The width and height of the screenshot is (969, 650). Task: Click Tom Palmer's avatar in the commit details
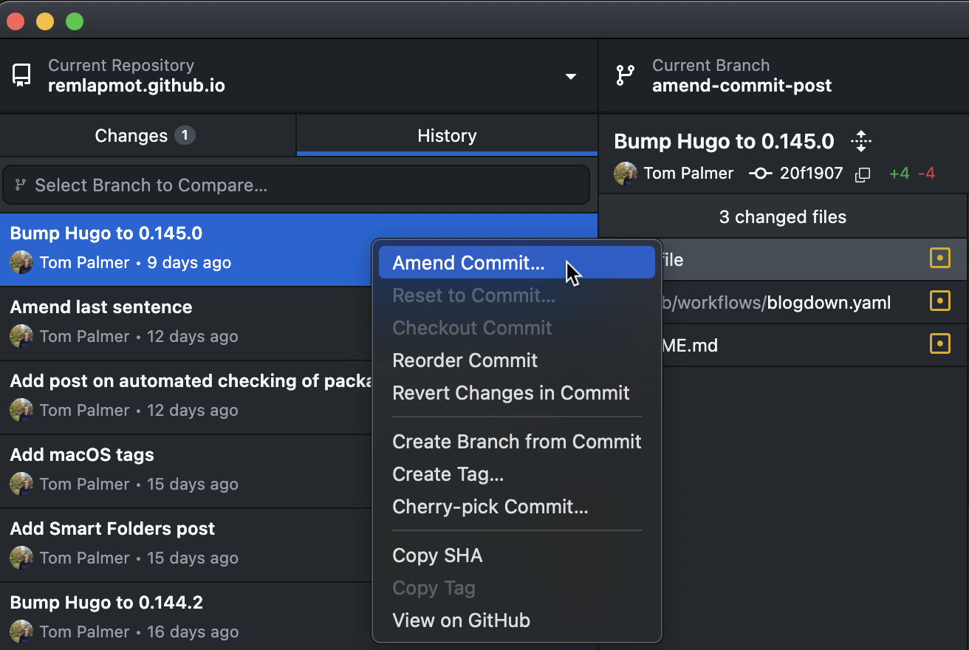625,174
